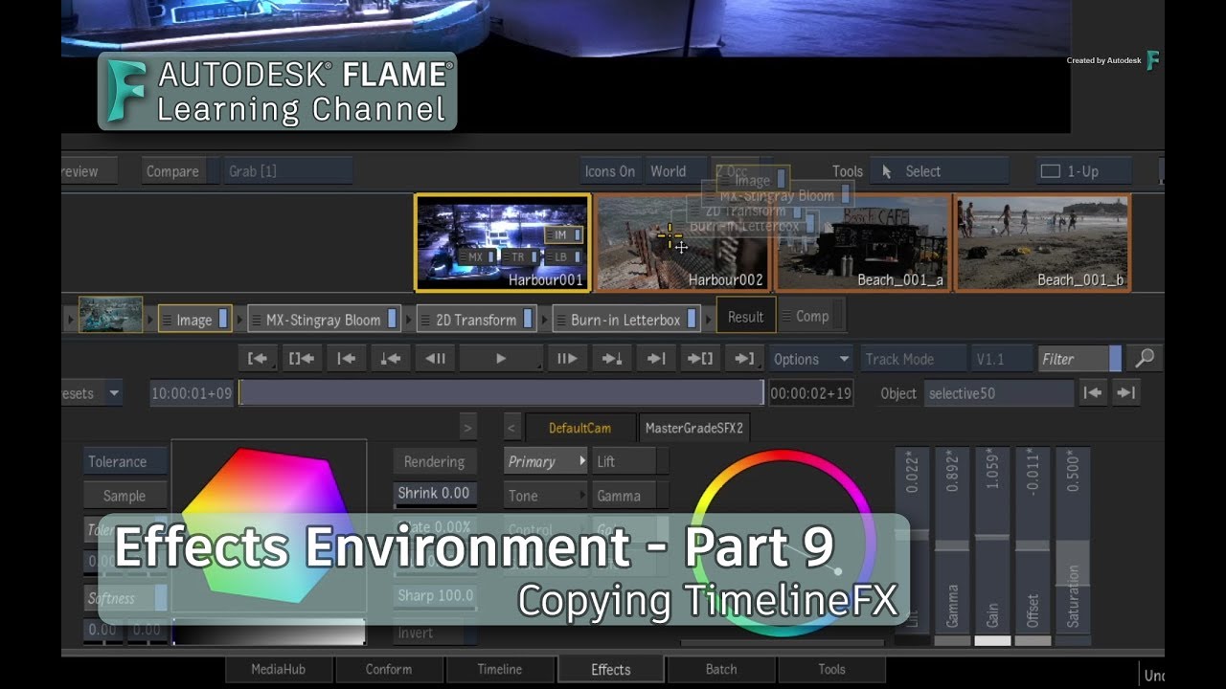The image size is (1226, 689).
Task: Select the Beach_001_a clip thumbnail
Action: (862, 242)
